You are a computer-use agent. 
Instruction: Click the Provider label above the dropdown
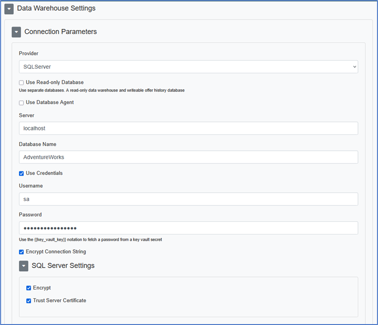coord(29,54)
